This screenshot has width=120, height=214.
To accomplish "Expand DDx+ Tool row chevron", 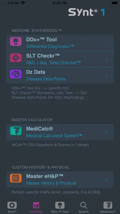I will pos(107,43).
